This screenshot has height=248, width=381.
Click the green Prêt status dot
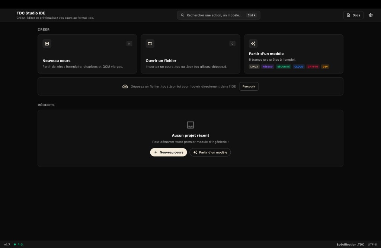coord(15,244)
